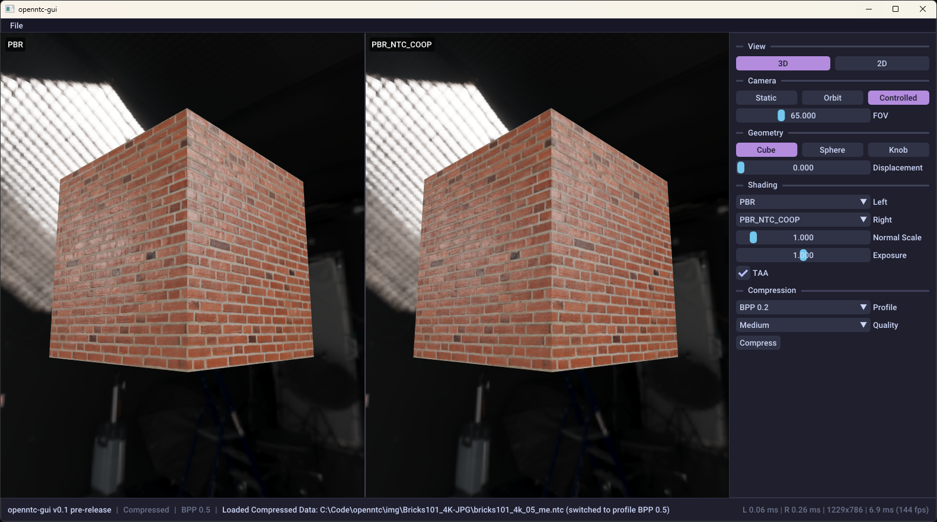937x522 pixels.
Task: Click the PBR viewport label
Action: click(x=15, y=44)
